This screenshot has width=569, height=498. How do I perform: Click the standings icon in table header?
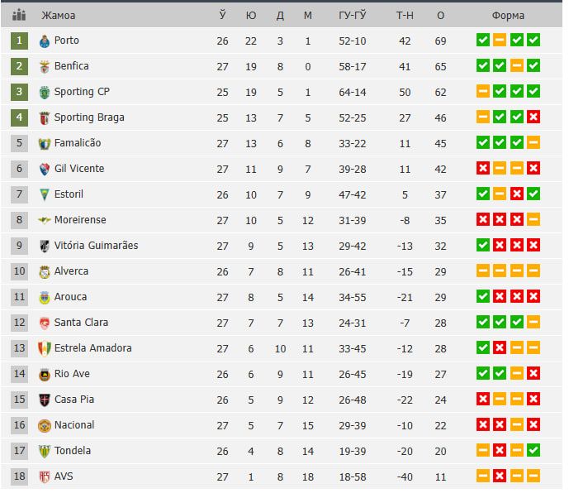19,15
